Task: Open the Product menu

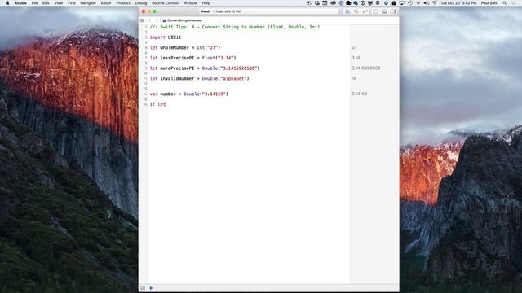Action: (x=123, y=3)
